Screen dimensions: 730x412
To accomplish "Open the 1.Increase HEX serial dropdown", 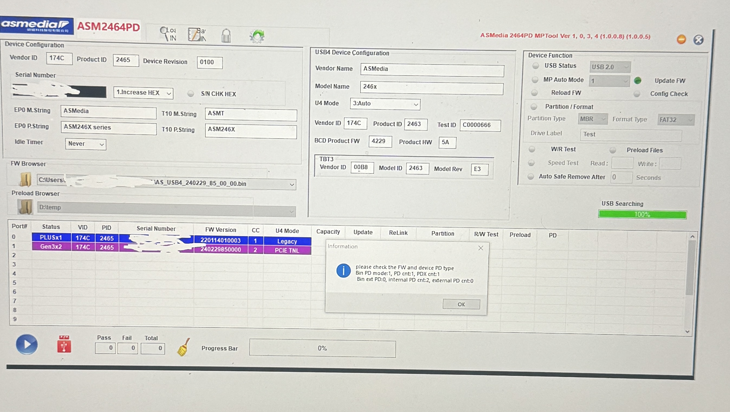I will [x=143, y=93].
